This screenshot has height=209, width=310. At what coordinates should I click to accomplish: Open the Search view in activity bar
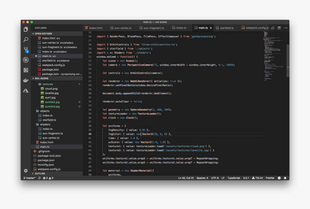coord(26,40)
